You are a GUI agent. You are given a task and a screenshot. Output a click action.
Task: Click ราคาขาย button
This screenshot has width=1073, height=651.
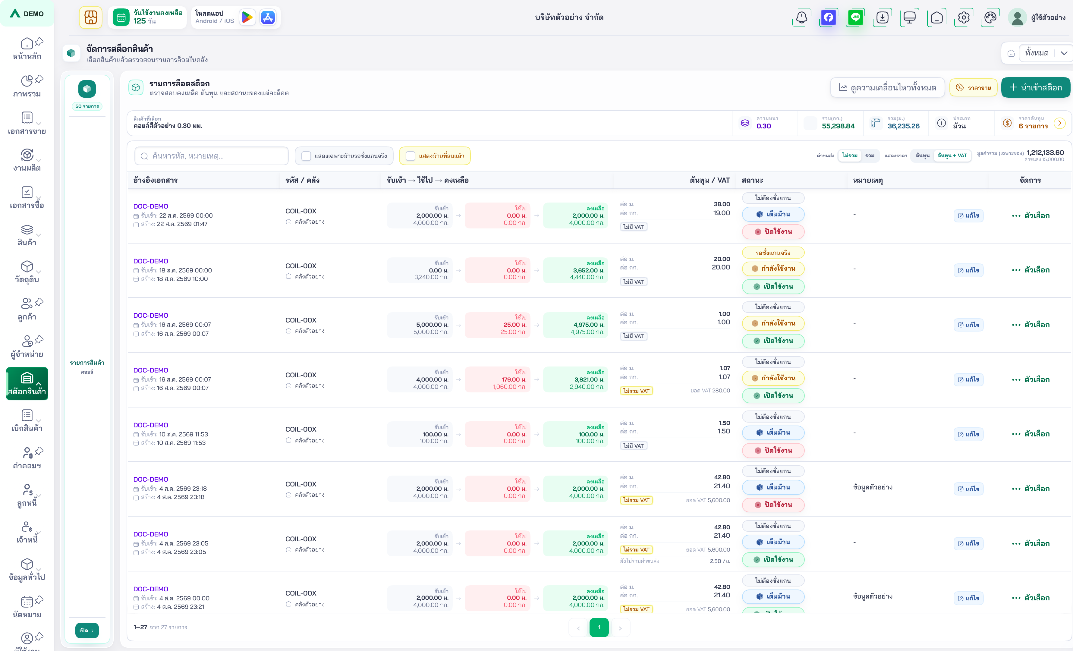[973, 87]
